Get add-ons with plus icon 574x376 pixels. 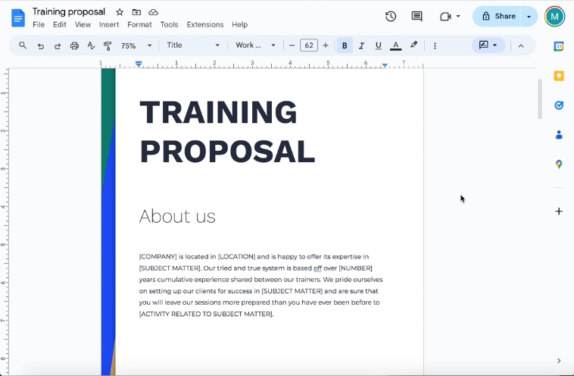click(559, 211)
